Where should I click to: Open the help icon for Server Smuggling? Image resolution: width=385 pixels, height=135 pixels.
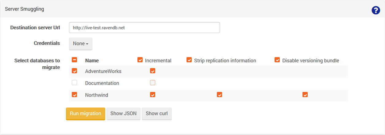point(376,10)
